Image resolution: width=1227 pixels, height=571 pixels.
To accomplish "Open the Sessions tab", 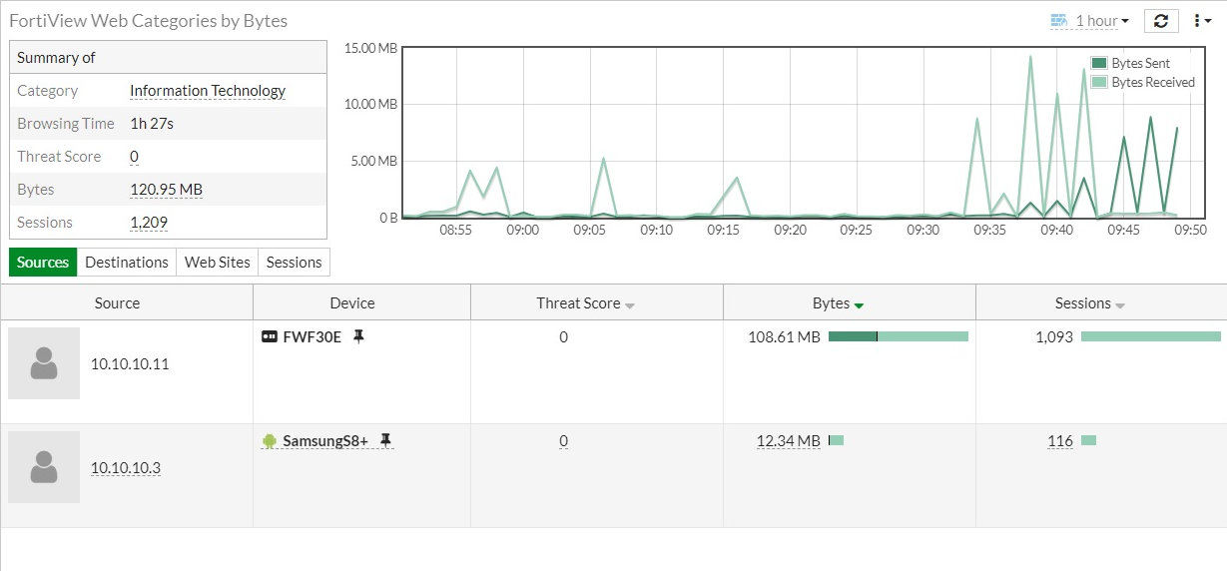I will tap(294, 263).
